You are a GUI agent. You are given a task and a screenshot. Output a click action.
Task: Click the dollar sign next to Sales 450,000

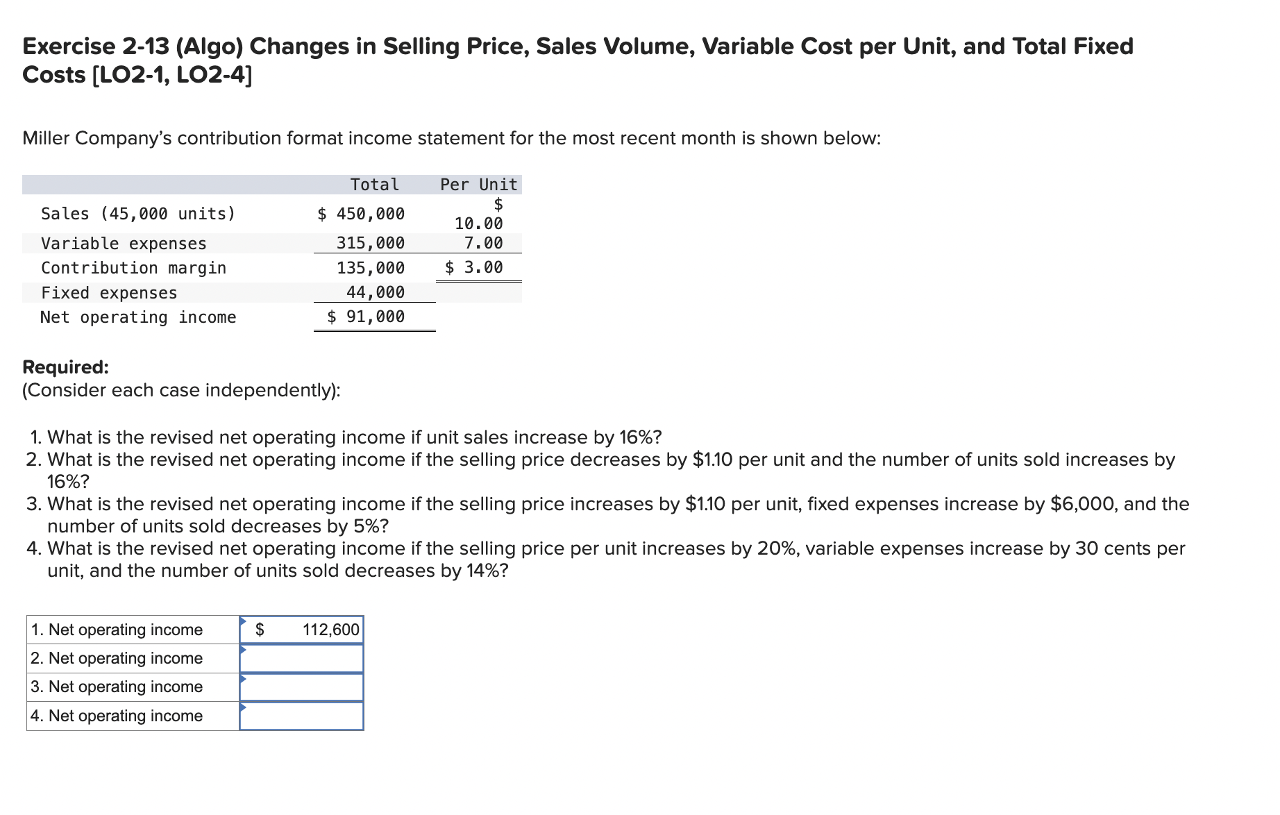322,214
